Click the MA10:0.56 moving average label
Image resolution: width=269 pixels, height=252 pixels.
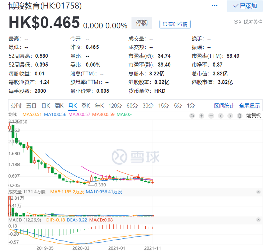(55, 114)
